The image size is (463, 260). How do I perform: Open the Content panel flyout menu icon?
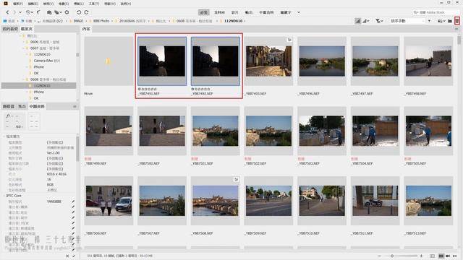tap(456, 29)
